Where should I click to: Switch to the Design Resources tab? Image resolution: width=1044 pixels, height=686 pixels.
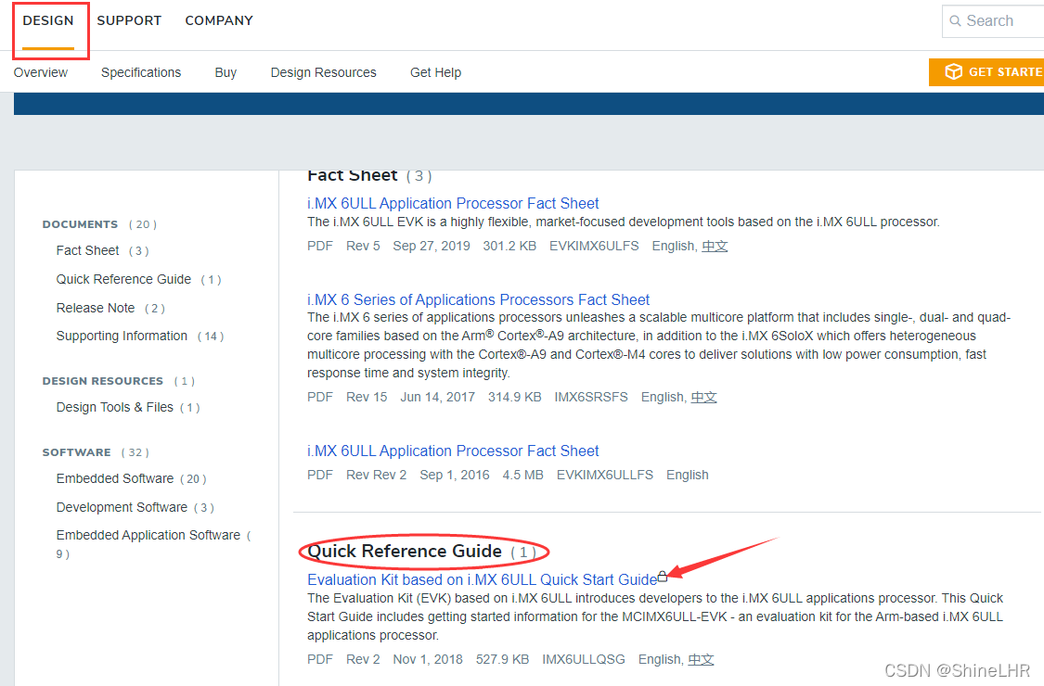click(324, 72)
